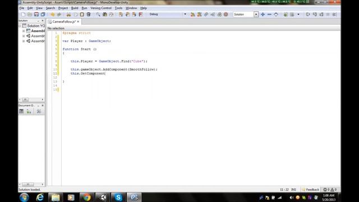The width and height of the screenshot is (359, 202).
Task: Click the 'Solution loaded.' status text
Action: point(30,190)
